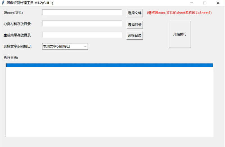Click the 选择文字识别接口 label

tap(17, 46)
